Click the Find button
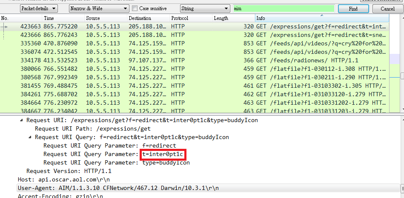This screenshot has height=198, width=404. coord(353,9)
